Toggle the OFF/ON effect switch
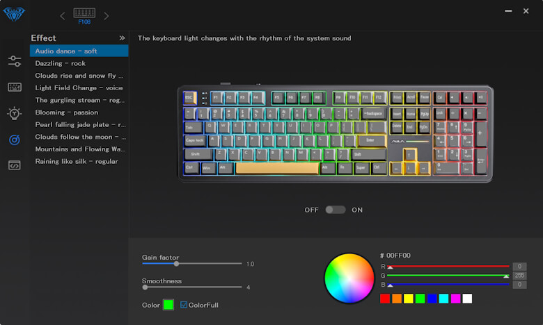This screenshot has width=543, height=325. point(335,210)
